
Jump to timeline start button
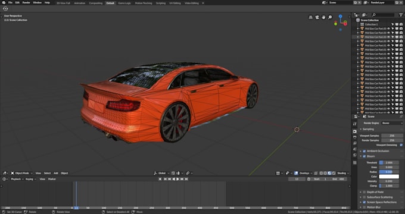click(x=165, y=179)
